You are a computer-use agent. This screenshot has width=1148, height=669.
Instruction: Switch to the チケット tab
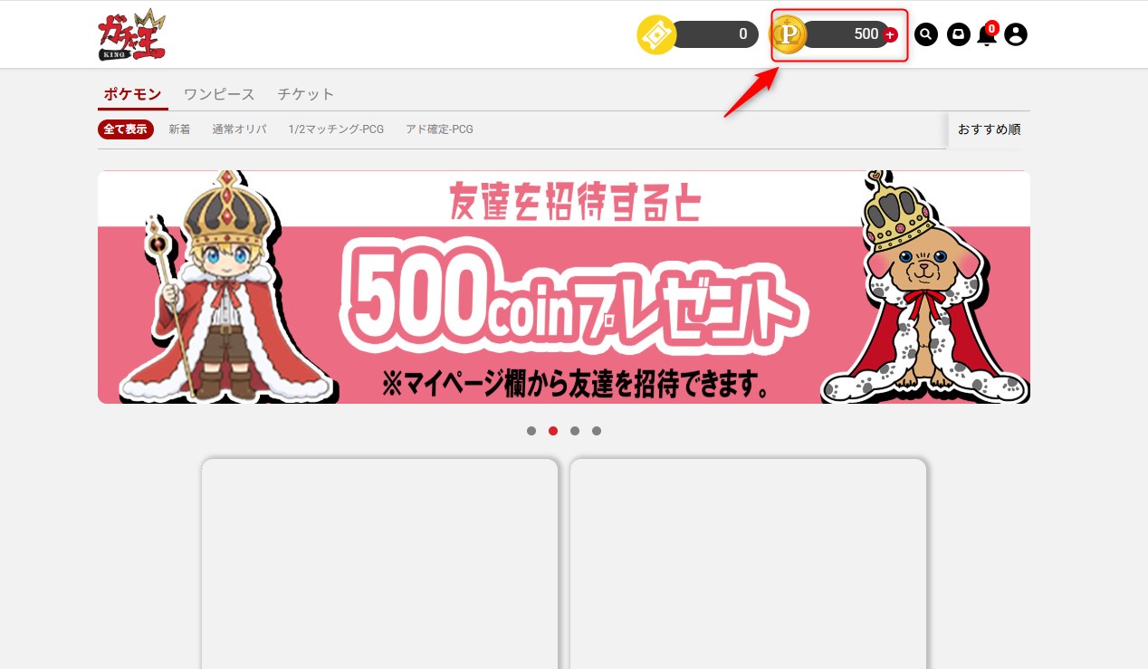tap(305, 94)
